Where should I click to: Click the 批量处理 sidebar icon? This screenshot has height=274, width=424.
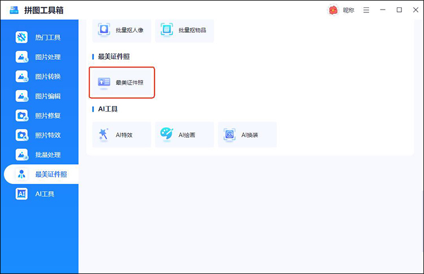(21, 154)
